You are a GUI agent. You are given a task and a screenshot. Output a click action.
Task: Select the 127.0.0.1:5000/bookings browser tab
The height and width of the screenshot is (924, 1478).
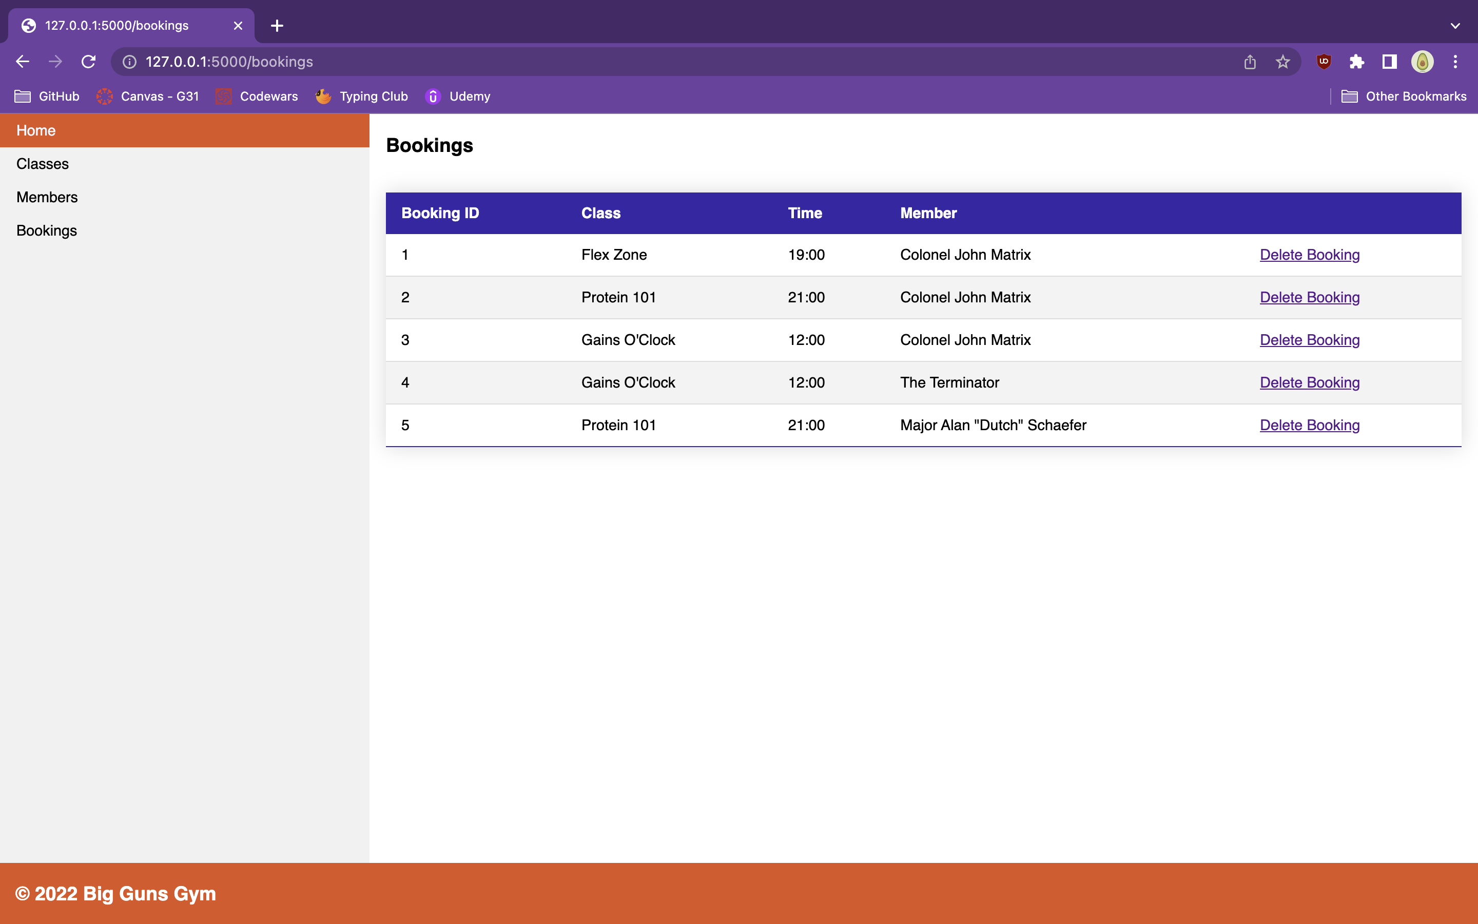click(131, 26)
